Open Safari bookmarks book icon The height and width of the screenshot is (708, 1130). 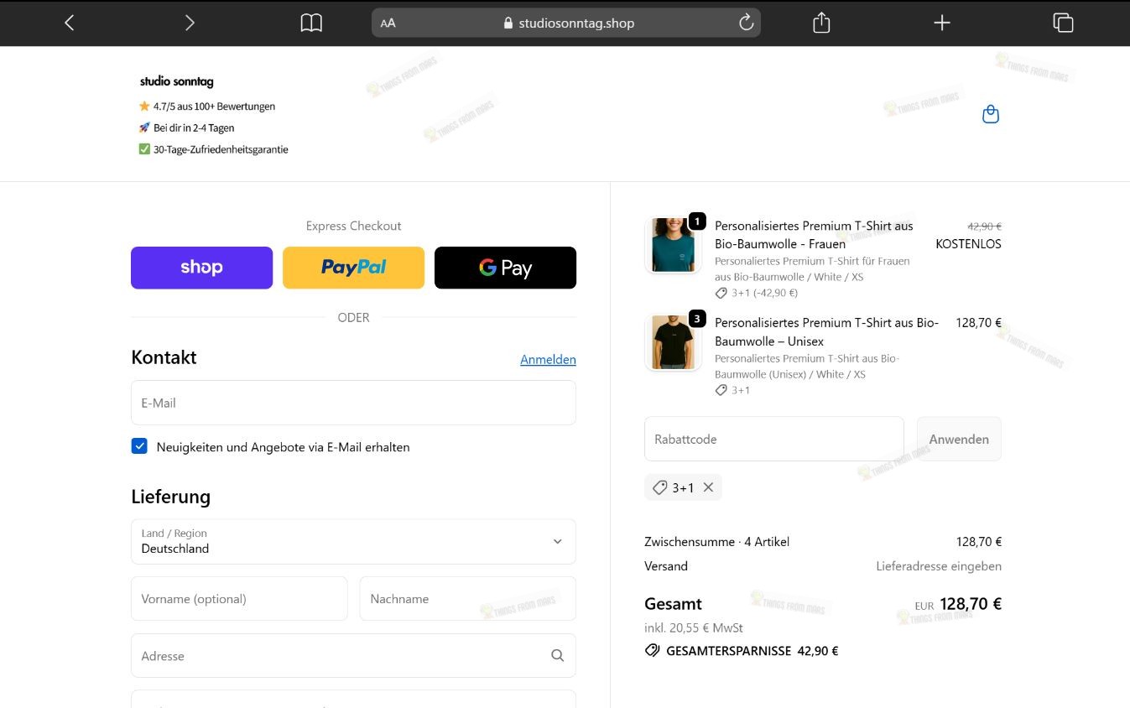click(311, 23)
